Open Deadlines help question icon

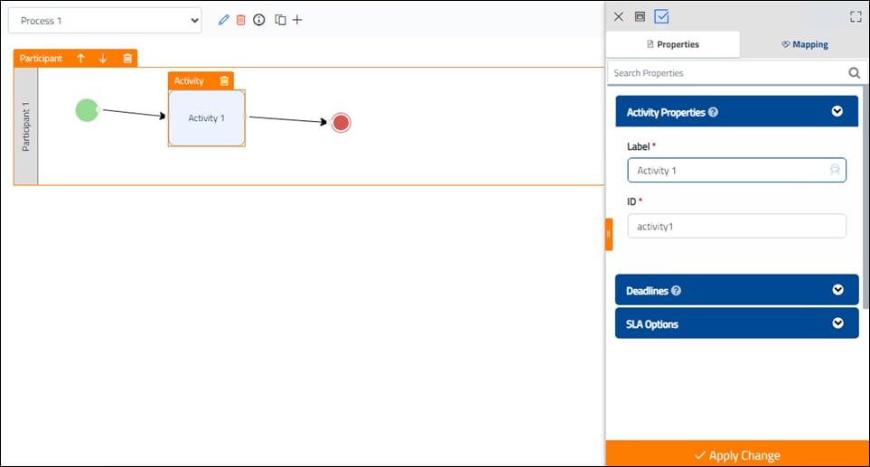coord(676,291)
